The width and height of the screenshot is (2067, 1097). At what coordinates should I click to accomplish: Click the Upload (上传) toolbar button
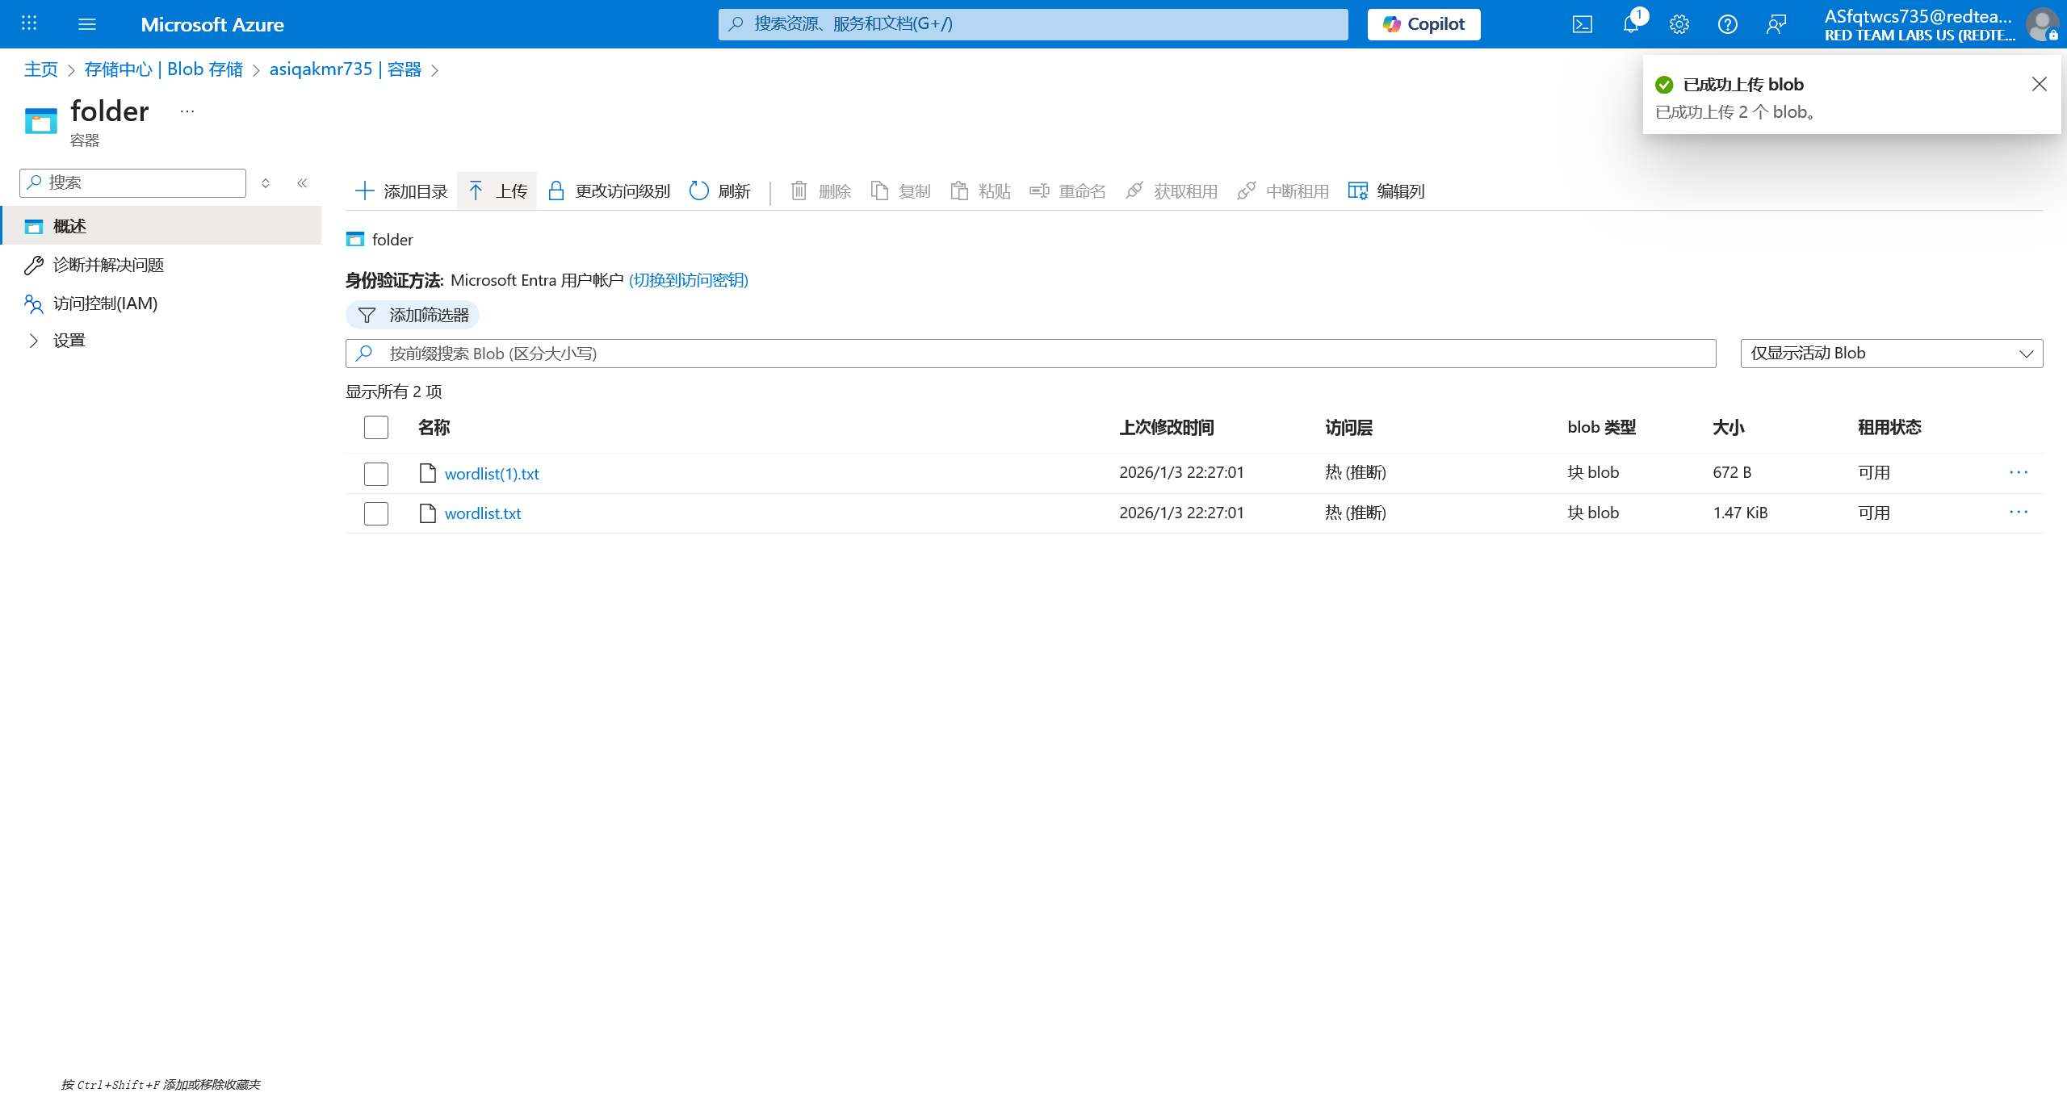tap(497, 191)
